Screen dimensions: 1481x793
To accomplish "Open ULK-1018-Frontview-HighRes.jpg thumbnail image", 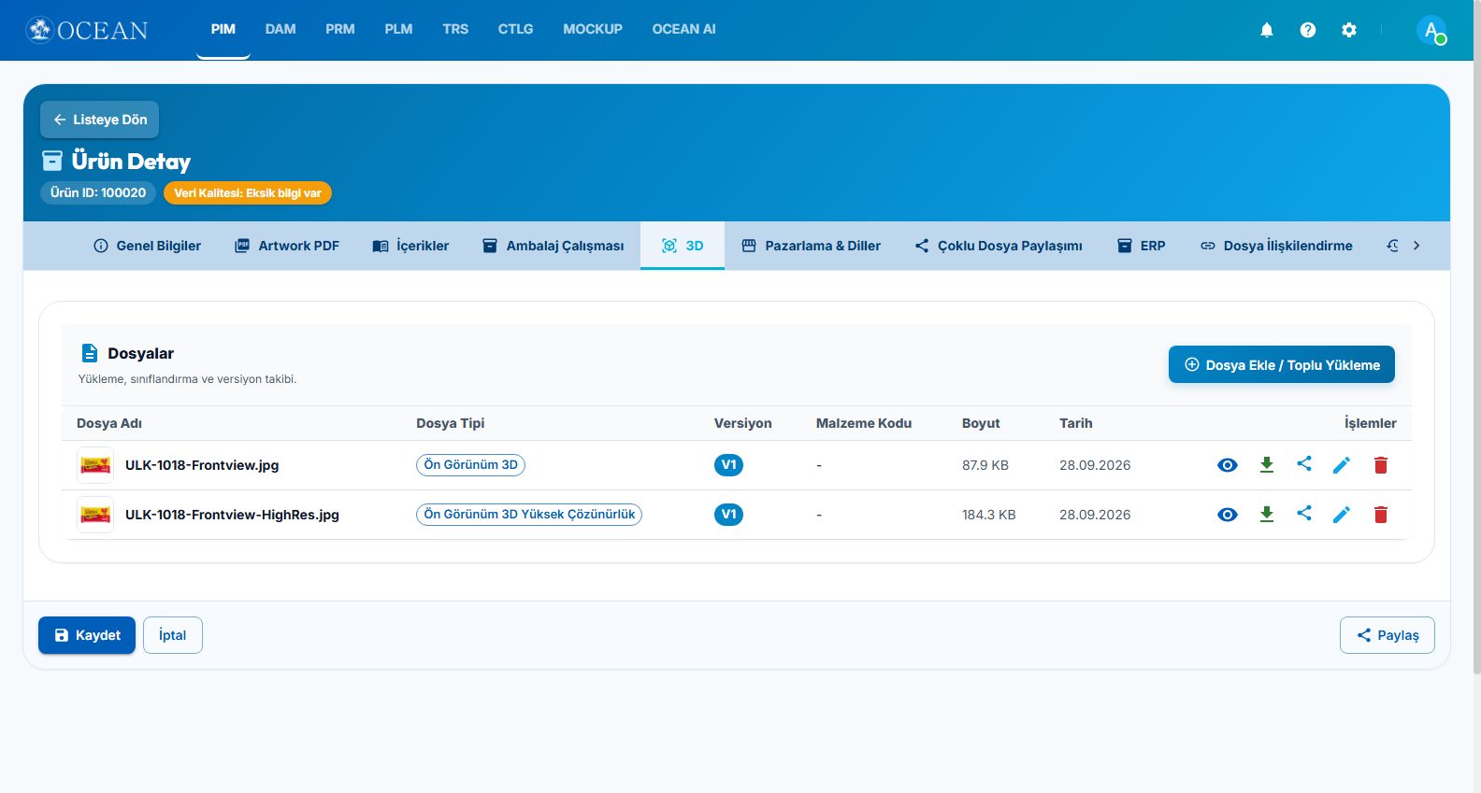I will (x=95, y=515).
